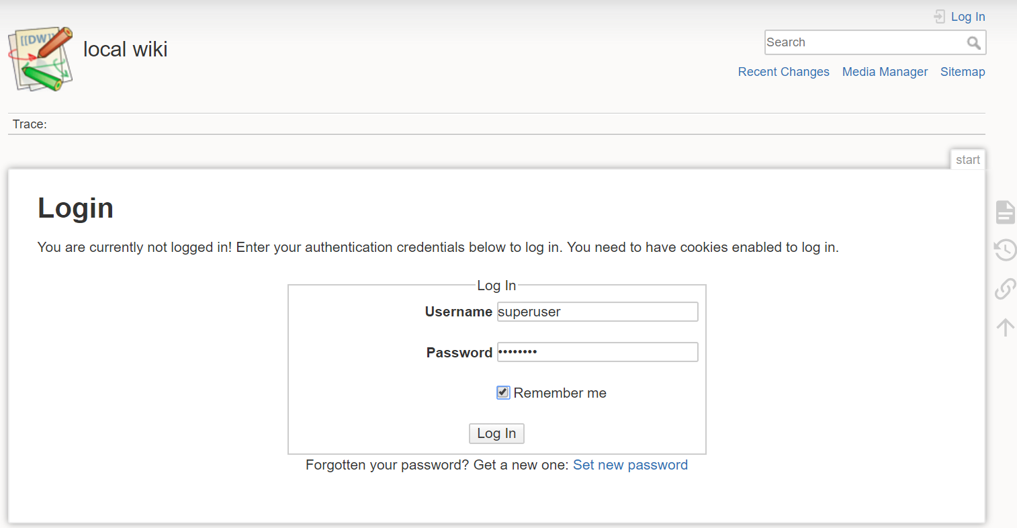Open Backlinks via the chain-link icon
The image size is (1017, 528).
pyautogui.click(x=1005, y=288)
